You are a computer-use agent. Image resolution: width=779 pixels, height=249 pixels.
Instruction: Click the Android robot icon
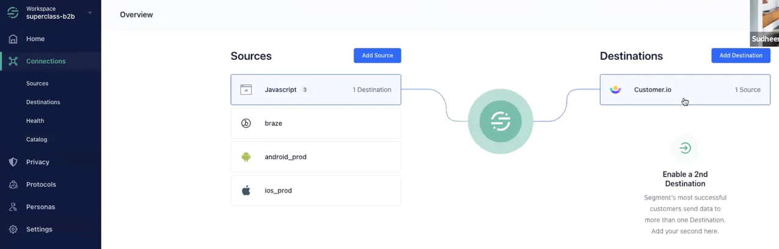246,157
